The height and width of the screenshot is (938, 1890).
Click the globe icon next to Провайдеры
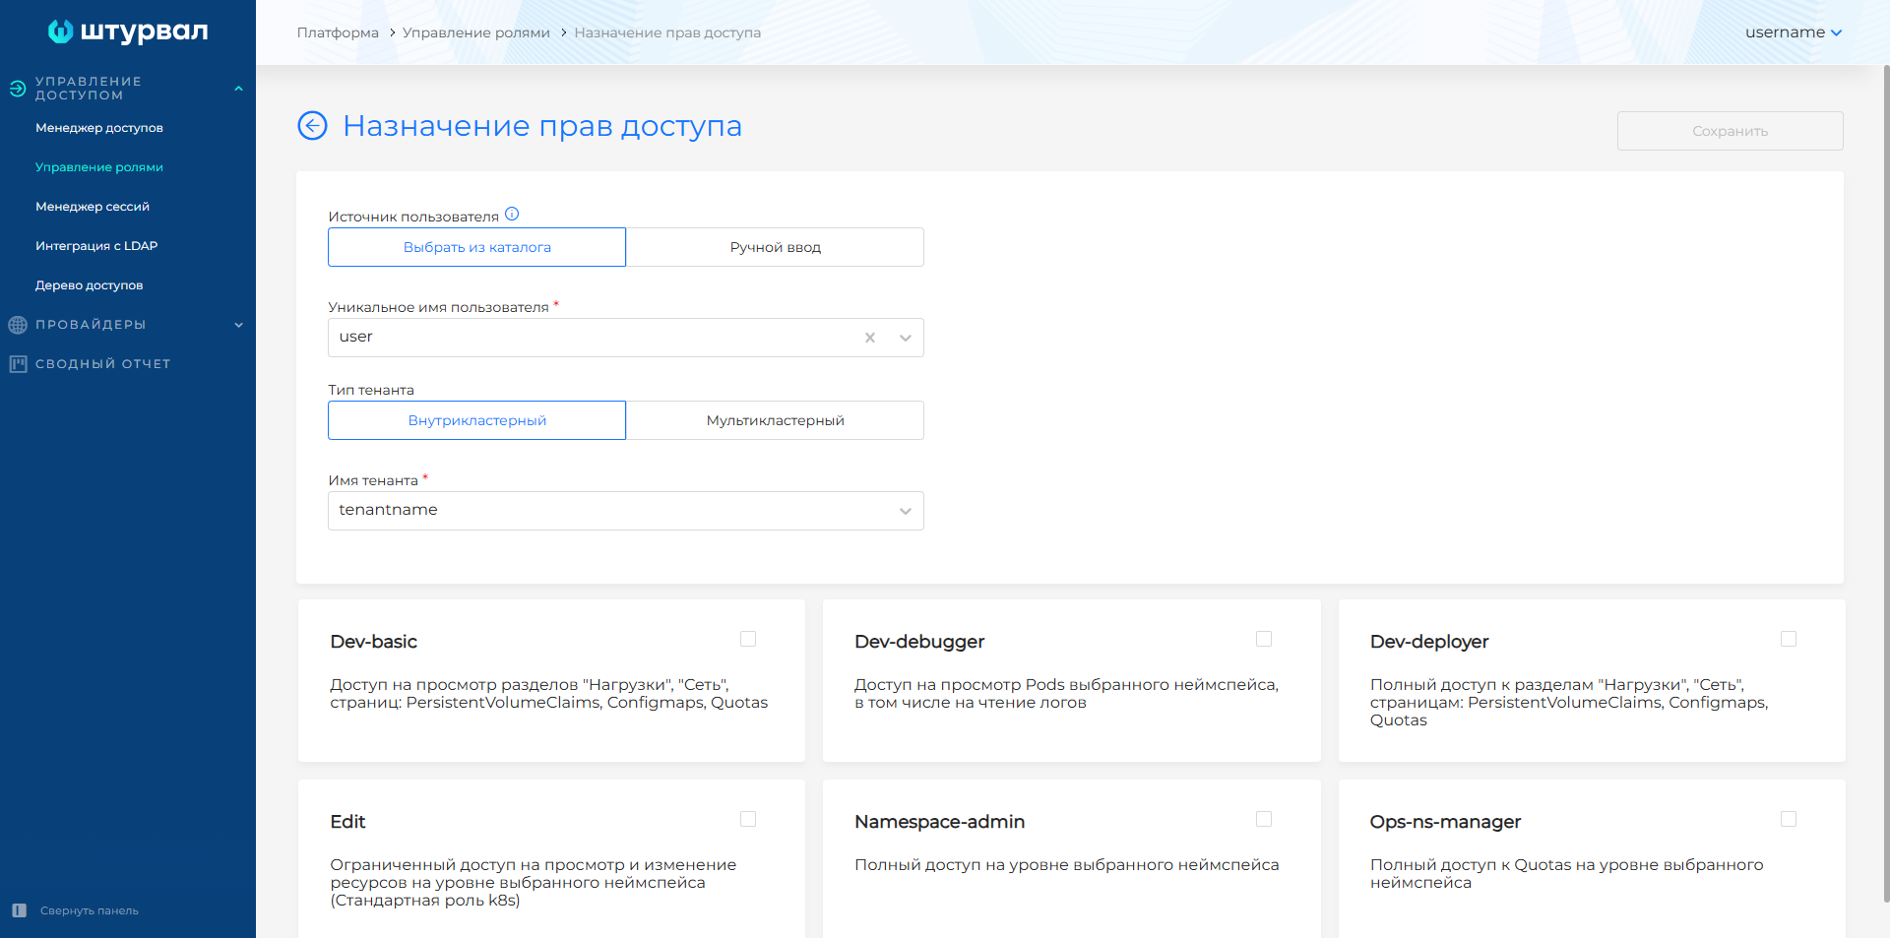coord(17,324)
